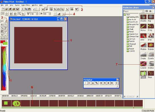Click the green background color swatch
Screen dimensions: 155x112
(5, 43)
